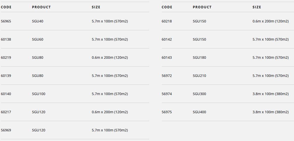
Task: Click product code 60138
Action: point(6,39)
